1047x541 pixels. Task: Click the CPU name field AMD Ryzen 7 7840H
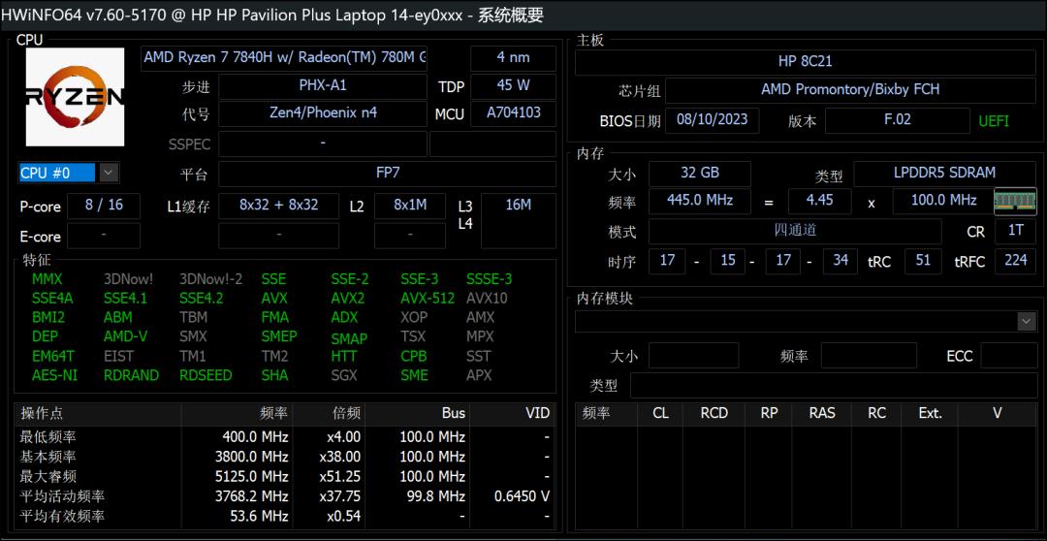pos(284,58)
